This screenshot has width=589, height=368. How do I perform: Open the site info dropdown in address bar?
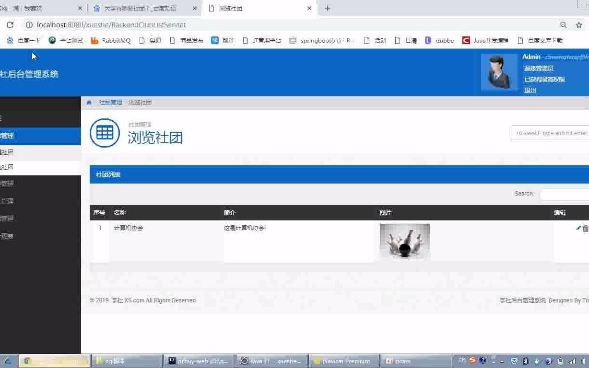pos(29,24)
